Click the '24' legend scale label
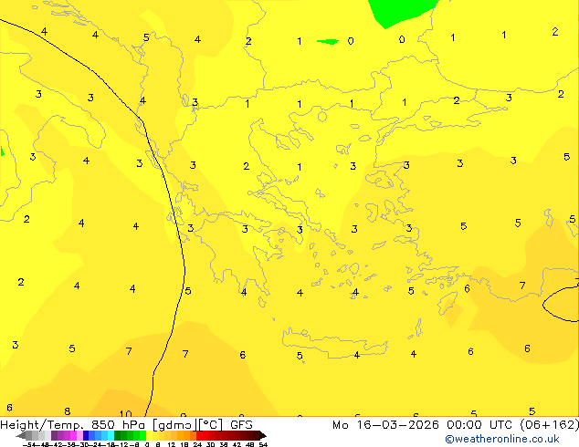The image size is (579, 447). tap(197, 444)
